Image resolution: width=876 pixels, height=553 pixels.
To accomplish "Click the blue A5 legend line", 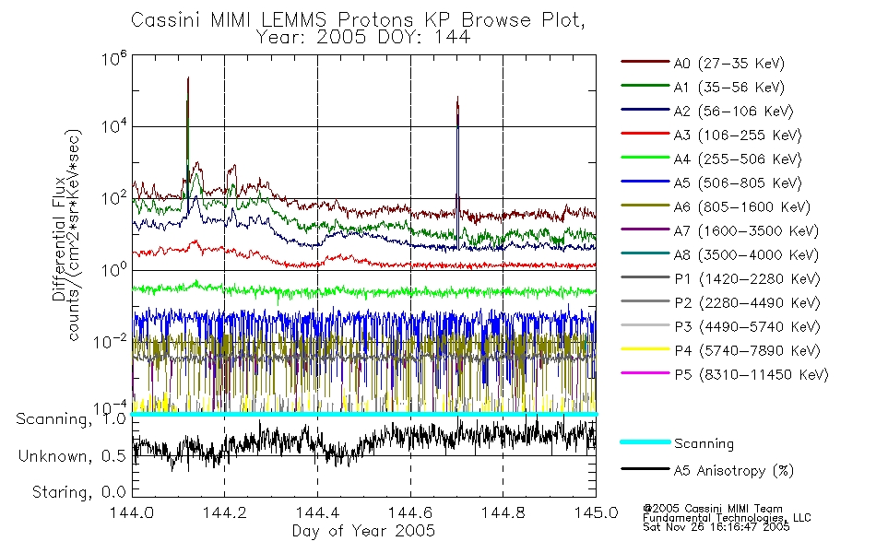I will tap(645, 182).
